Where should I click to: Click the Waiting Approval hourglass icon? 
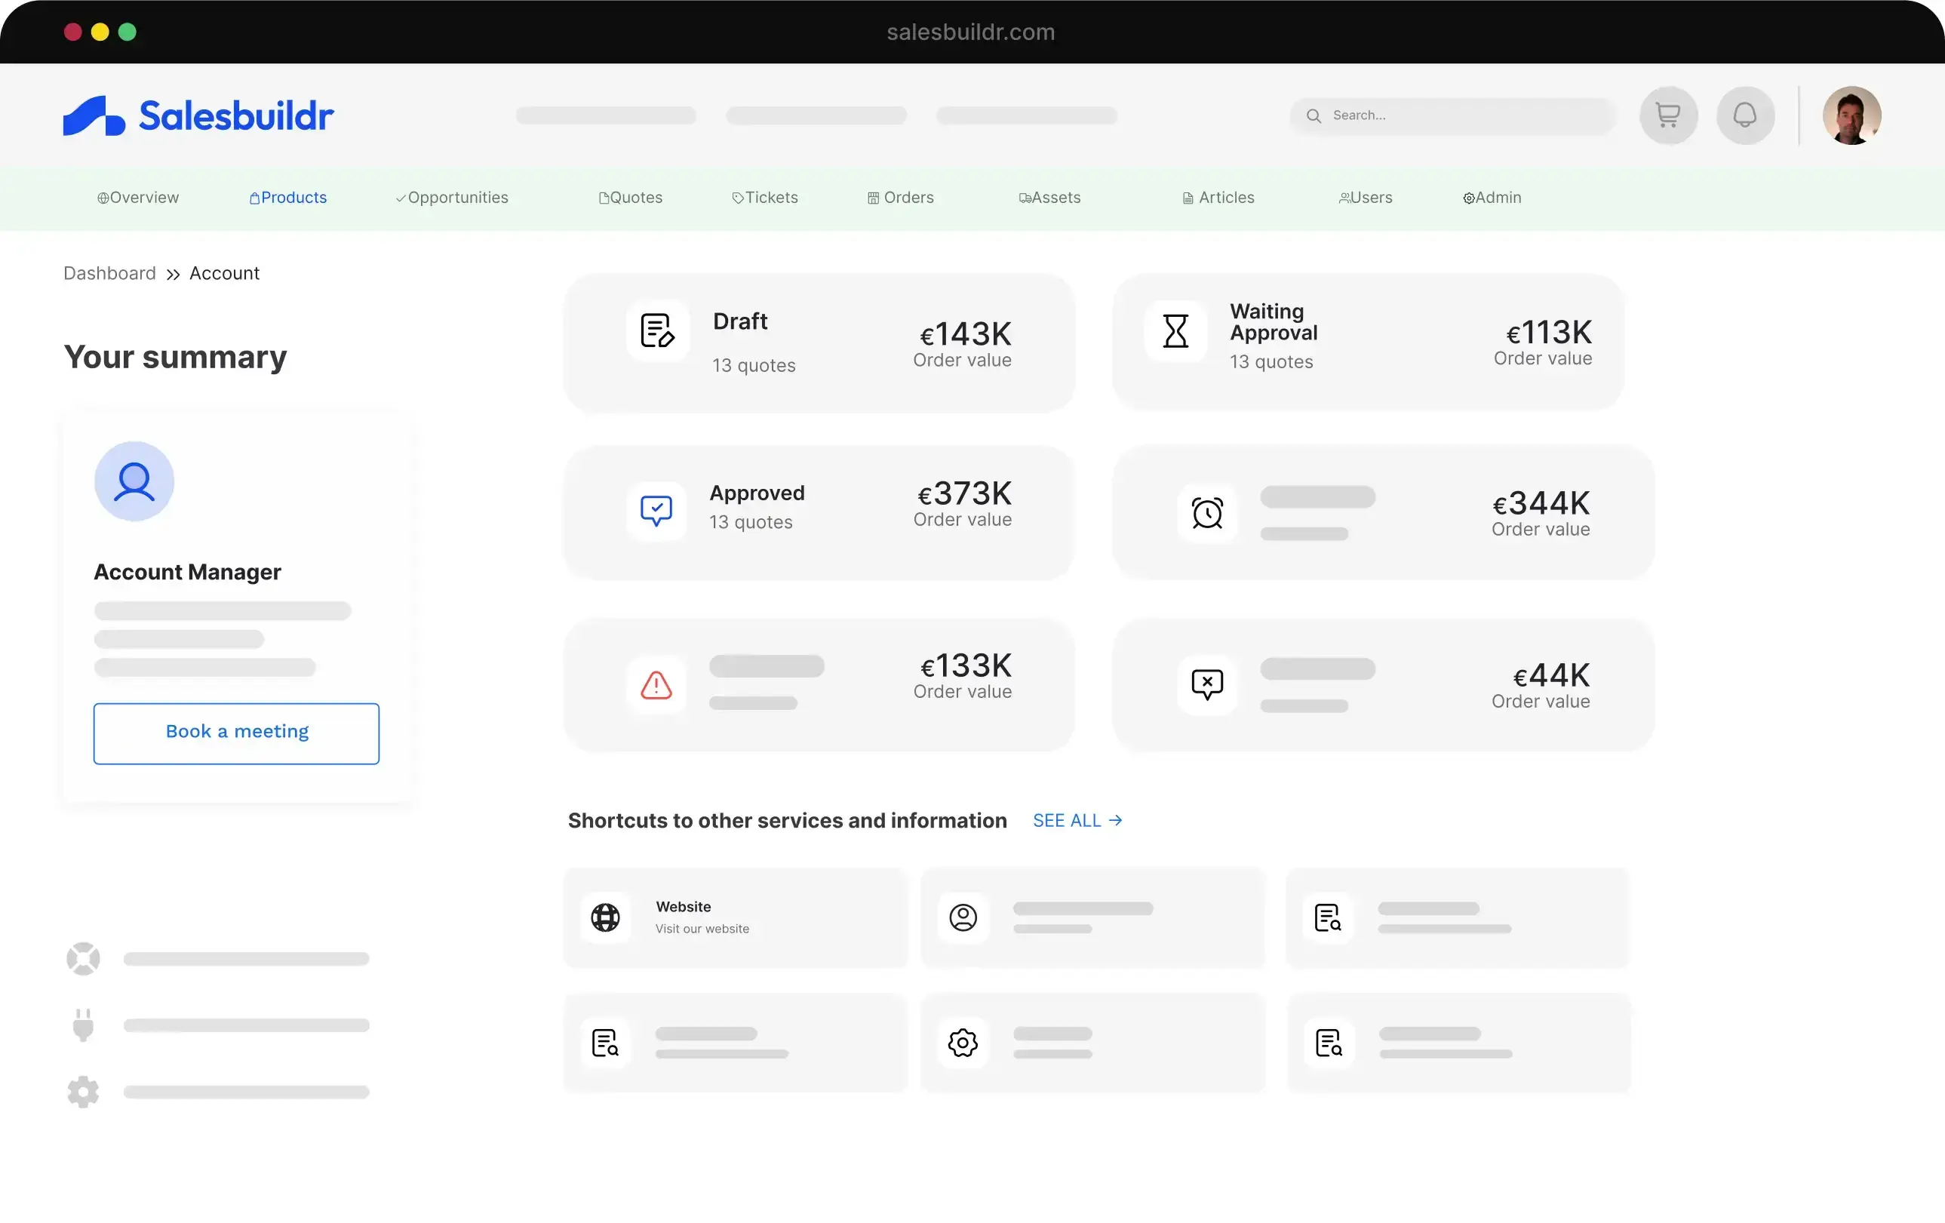1175,330
